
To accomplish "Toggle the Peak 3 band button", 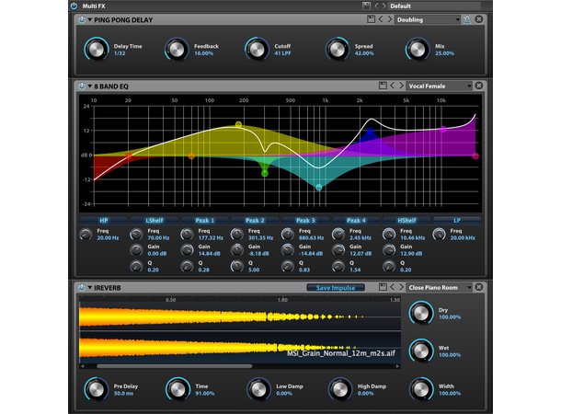I will point(305,220).
